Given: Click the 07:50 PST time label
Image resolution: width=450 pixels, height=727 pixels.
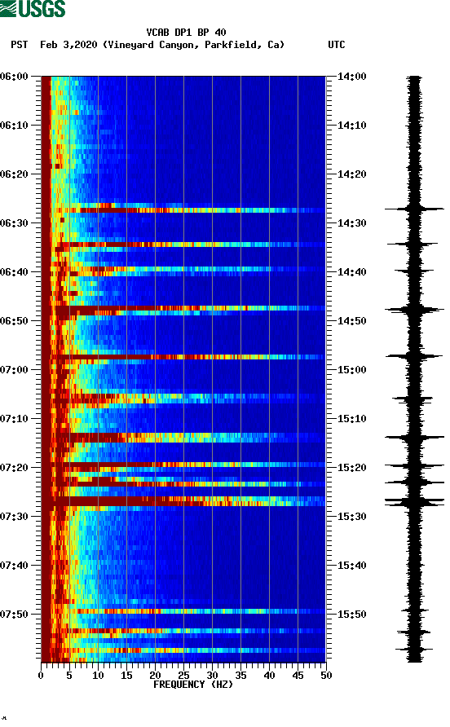Looking at the screenshot, I should pos(14,615).
